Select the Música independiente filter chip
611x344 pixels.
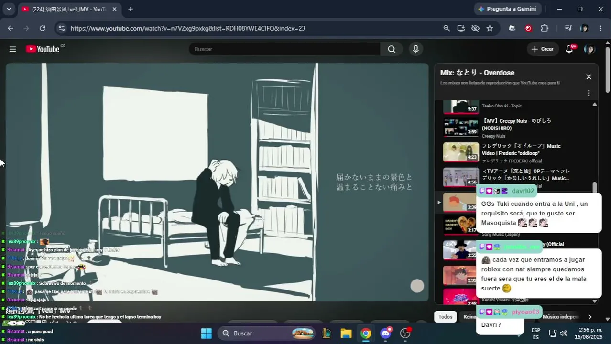click(560, 317)
